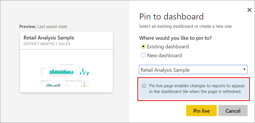Click the District Monthly Sales subtitle

tap(47, 44)
